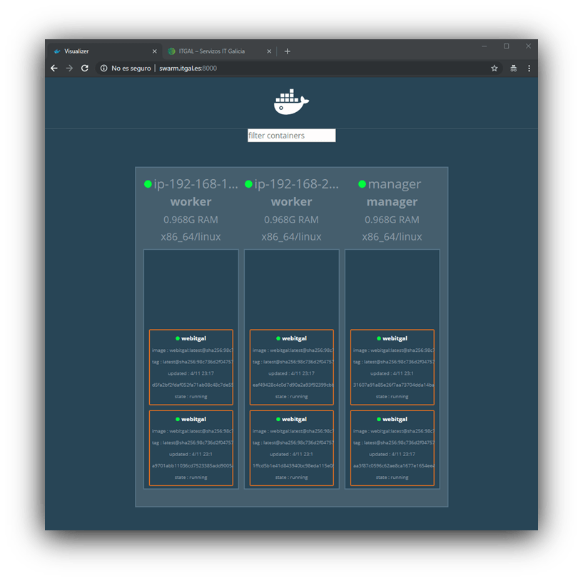Maximize the Chrome window
This screenshot has height=581, width=583.
coord(507,46)
